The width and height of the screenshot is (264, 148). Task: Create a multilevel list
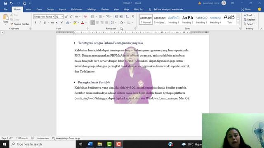tap(108, 16)
